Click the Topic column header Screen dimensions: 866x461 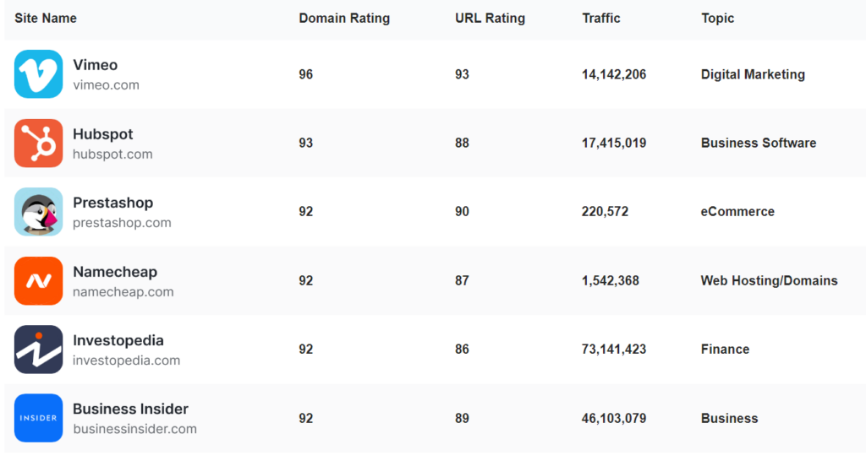point(717,18)
